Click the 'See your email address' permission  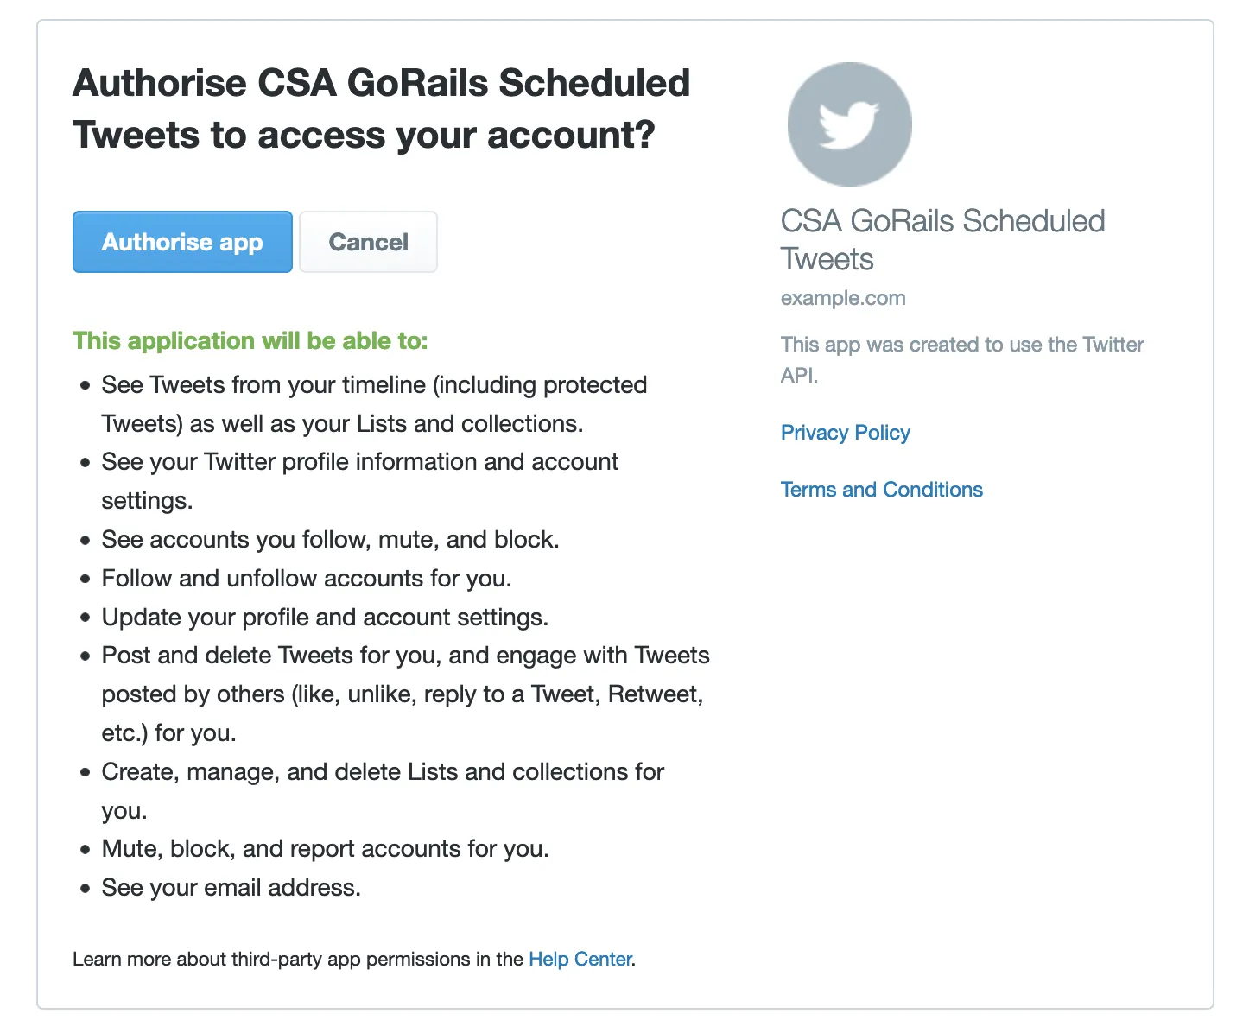[231, 888]
